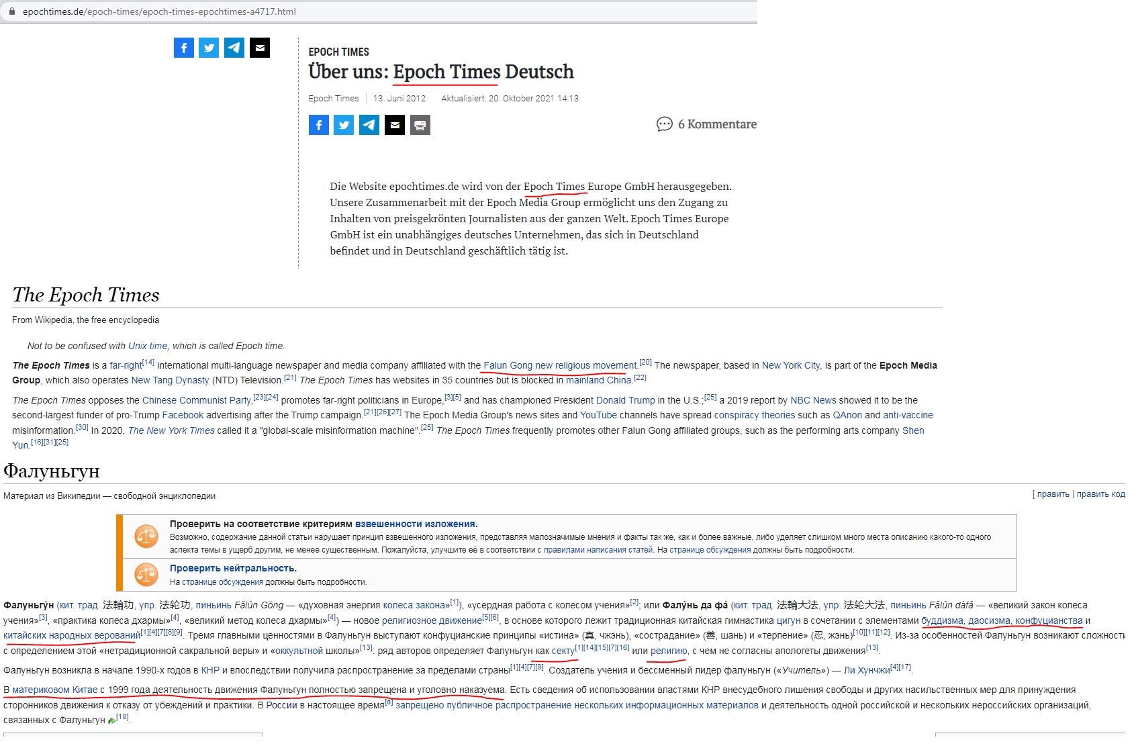Click the 'править' edit link
The width and height of the screenshot is (1136, 748).
click(1053, 494)
